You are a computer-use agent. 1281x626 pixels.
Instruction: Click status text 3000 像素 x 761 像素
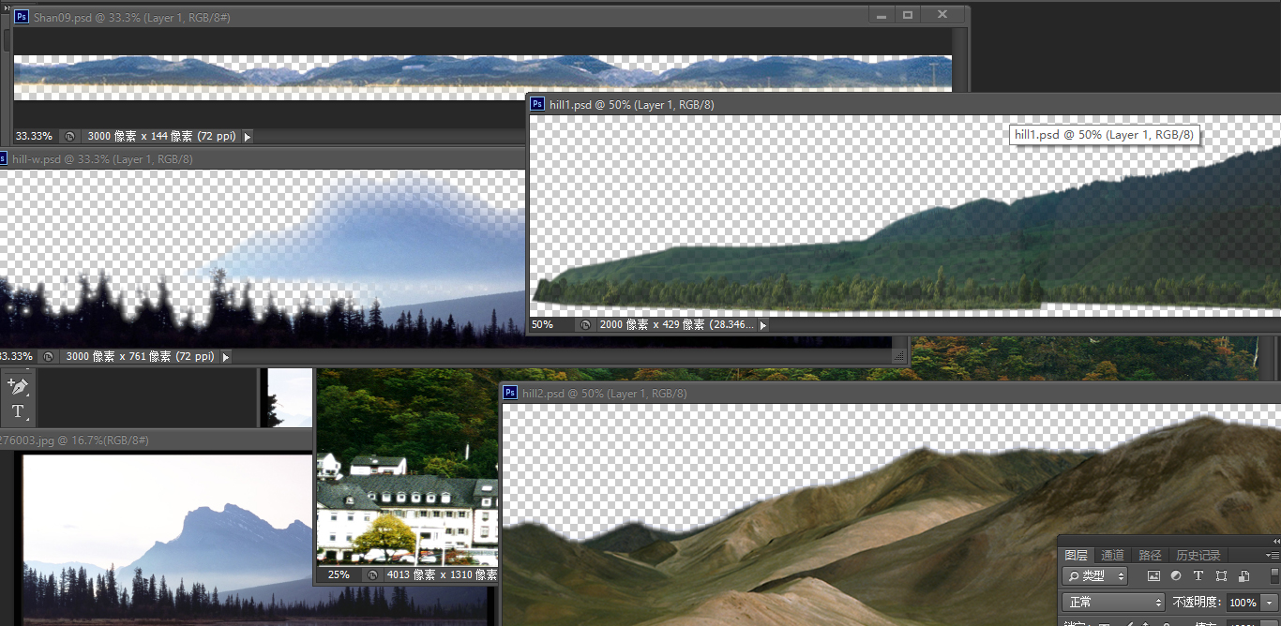click(x=141, y=357)
